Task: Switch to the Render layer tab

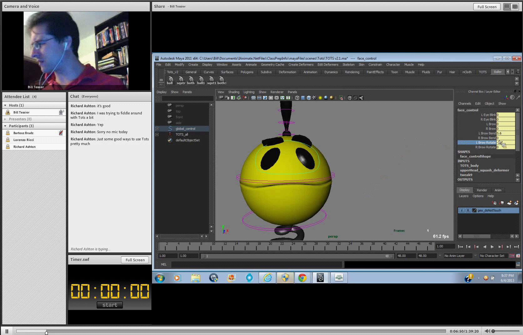Action: [x=482, y=190]
